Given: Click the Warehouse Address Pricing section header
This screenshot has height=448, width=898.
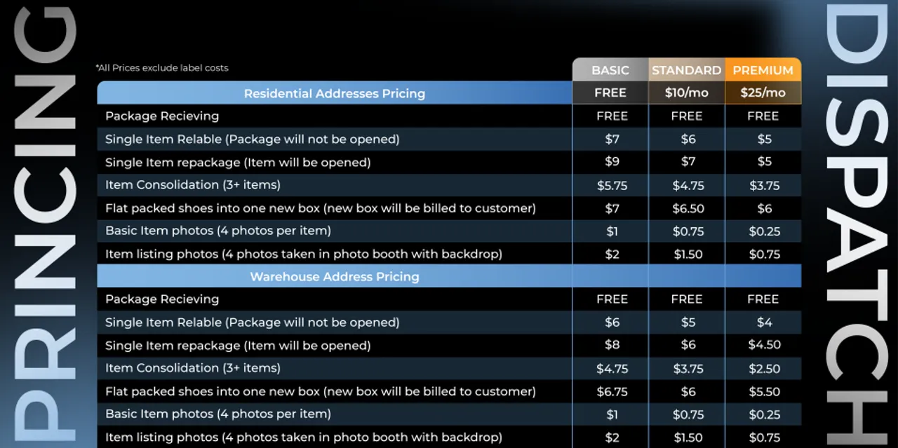Looking at the screenshot, I should coord(335,276).
